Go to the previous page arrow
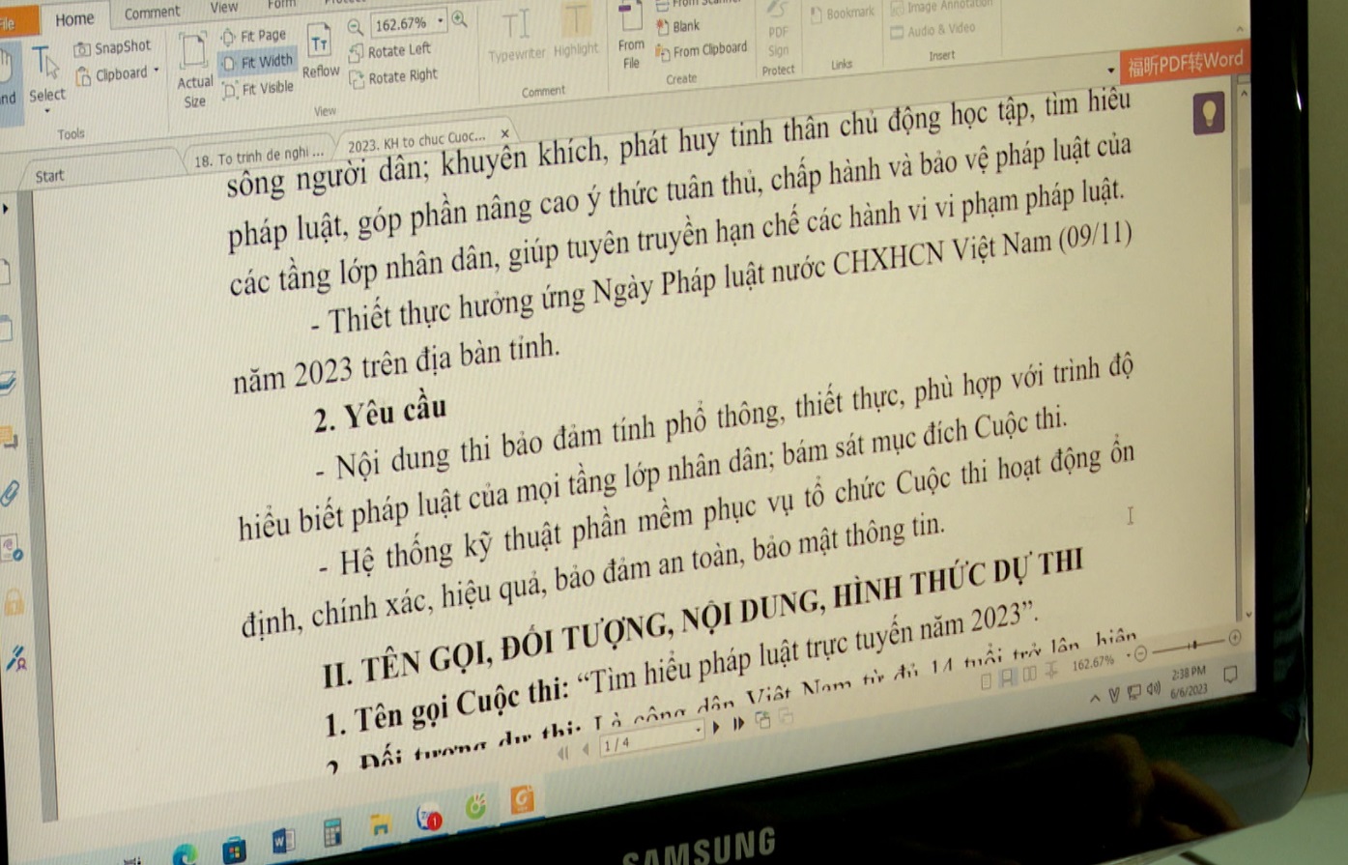The height and width of the screenshot is (865, 1348). [586, 750]
